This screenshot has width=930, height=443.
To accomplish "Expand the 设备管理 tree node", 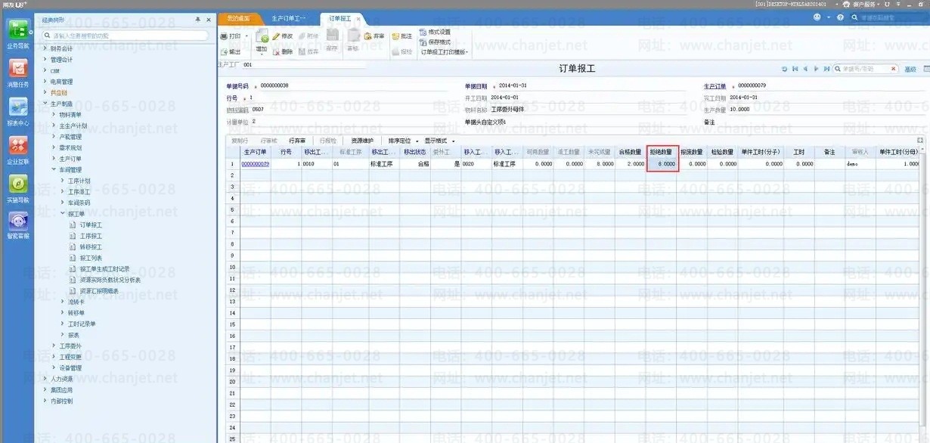I will (54, 368).
